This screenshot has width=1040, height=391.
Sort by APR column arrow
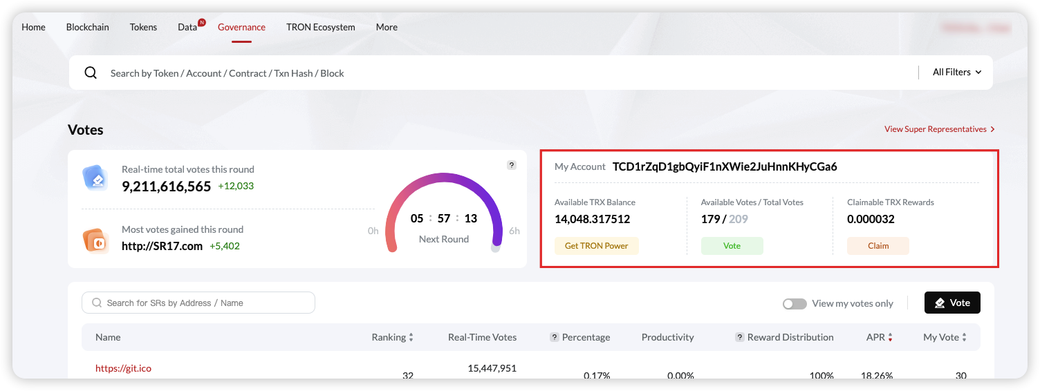click(890, 337)
